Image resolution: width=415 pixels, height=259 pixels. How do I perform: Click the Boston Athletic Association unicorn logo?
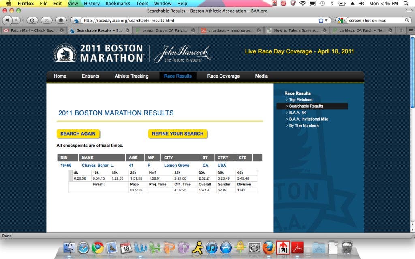65,53
